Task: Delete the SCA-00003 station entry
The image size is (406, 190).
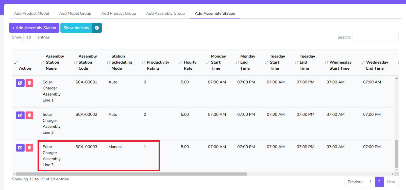Action: tap(29, 148)
